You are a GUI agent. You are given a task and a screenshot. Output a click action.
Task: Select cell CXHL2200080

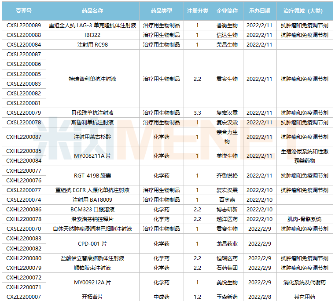point(24,258)
